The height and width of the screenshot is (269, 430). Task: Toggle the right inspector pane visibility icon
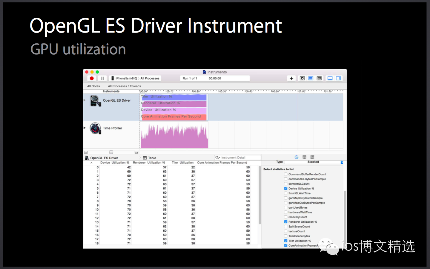(x=338, y=78)
